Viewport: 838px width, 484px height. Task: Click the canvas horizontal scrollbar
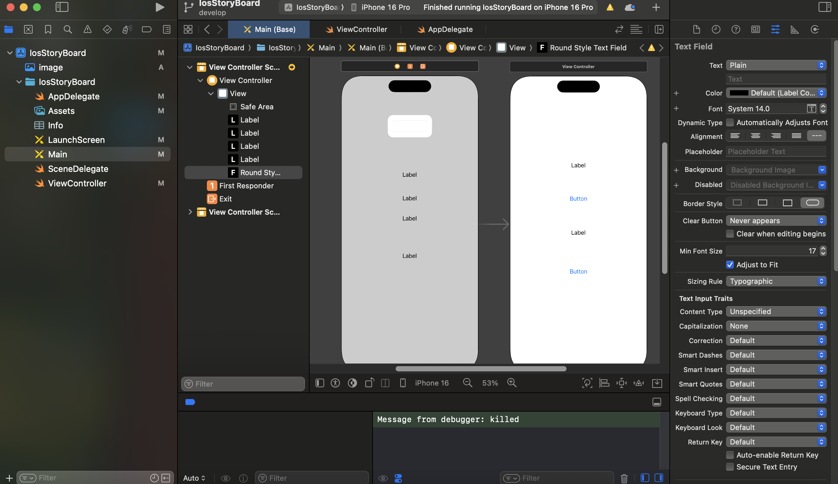tap(481, 369)
